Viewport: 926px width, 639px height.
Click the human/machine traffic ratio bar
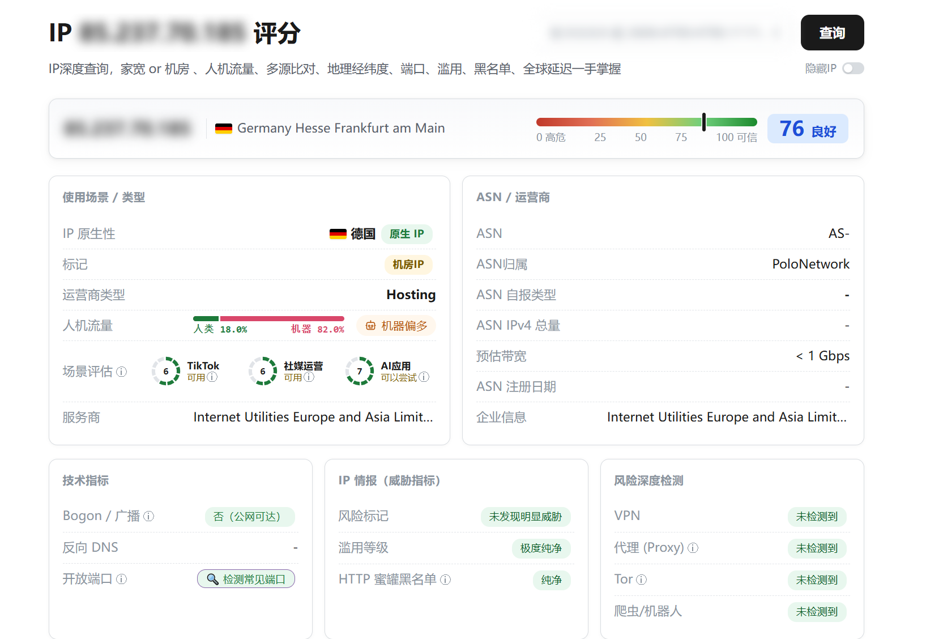268,319
